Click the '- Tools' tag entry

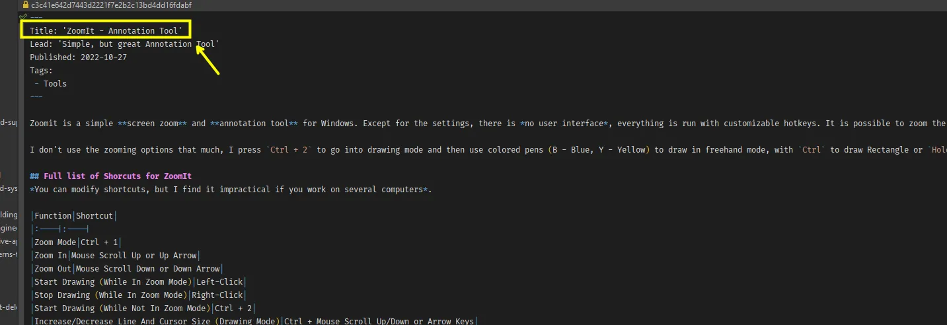(x=50, y=84)
